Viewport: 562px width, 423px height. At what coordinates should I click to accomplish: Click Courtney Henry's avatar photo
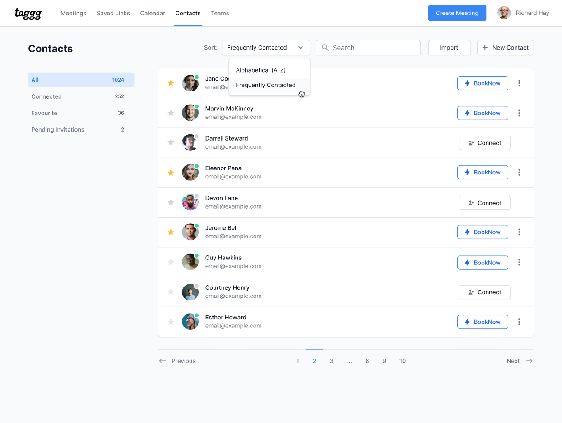point(190,292)
